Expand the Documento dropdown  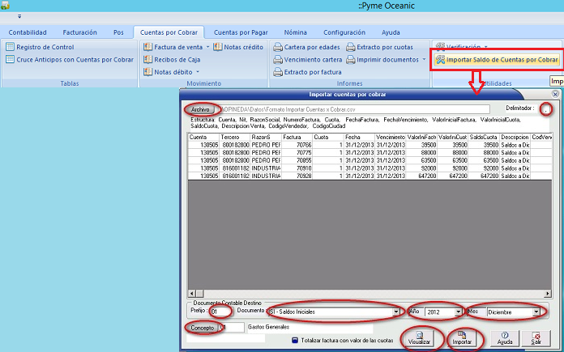coord(396,312)
